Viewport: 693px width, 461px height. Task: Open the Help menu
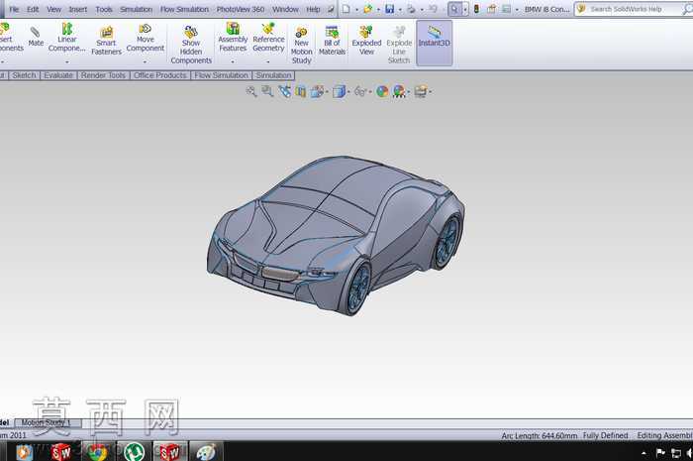pyautogui.click(x=314, y=9)
